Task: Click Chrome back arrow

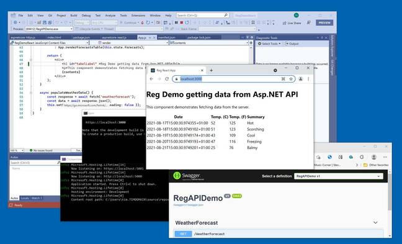Action: [x=151, y=79]
